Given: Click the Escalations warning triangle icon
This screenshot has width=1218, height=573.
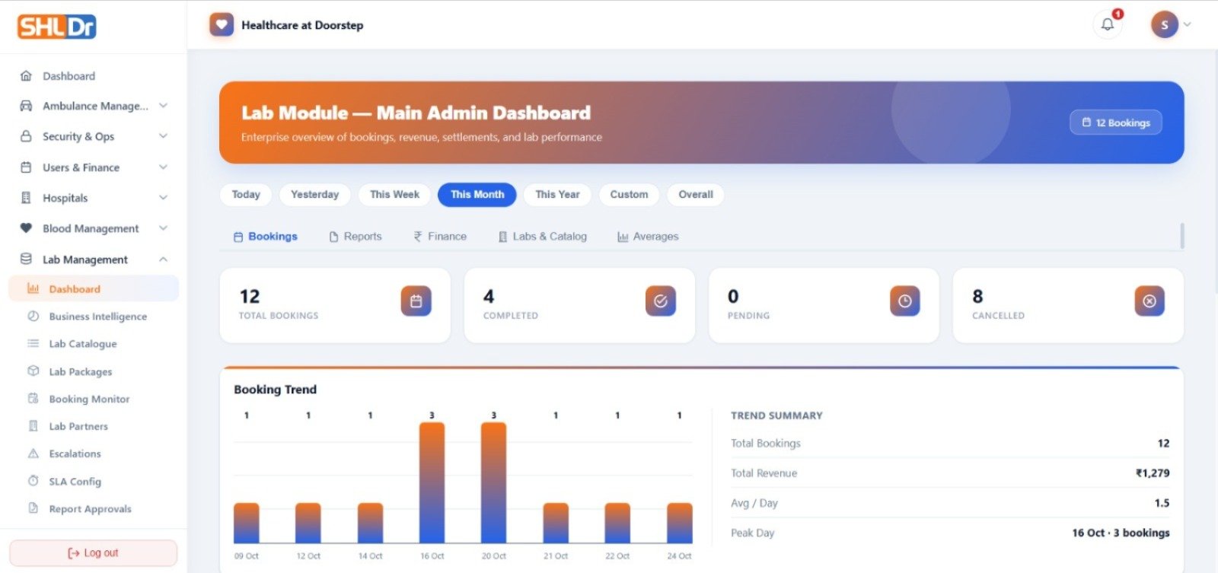Looking at the screenshot, I should coord(33,454).
